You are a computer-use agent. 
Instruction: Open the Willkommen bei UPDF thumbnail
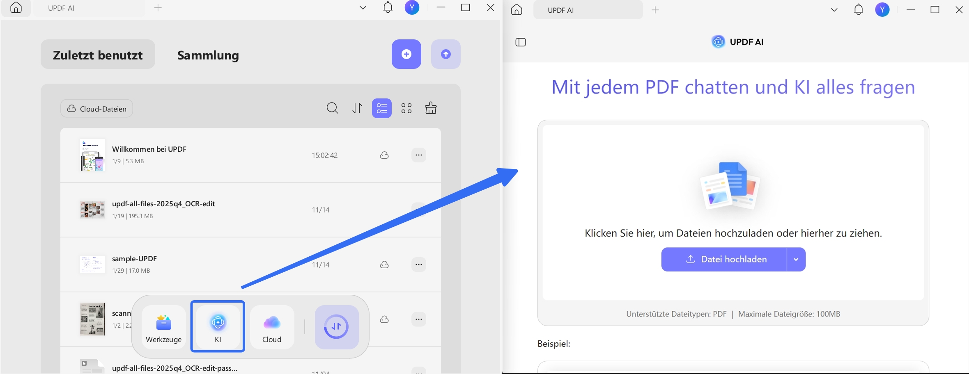(92, 155)
